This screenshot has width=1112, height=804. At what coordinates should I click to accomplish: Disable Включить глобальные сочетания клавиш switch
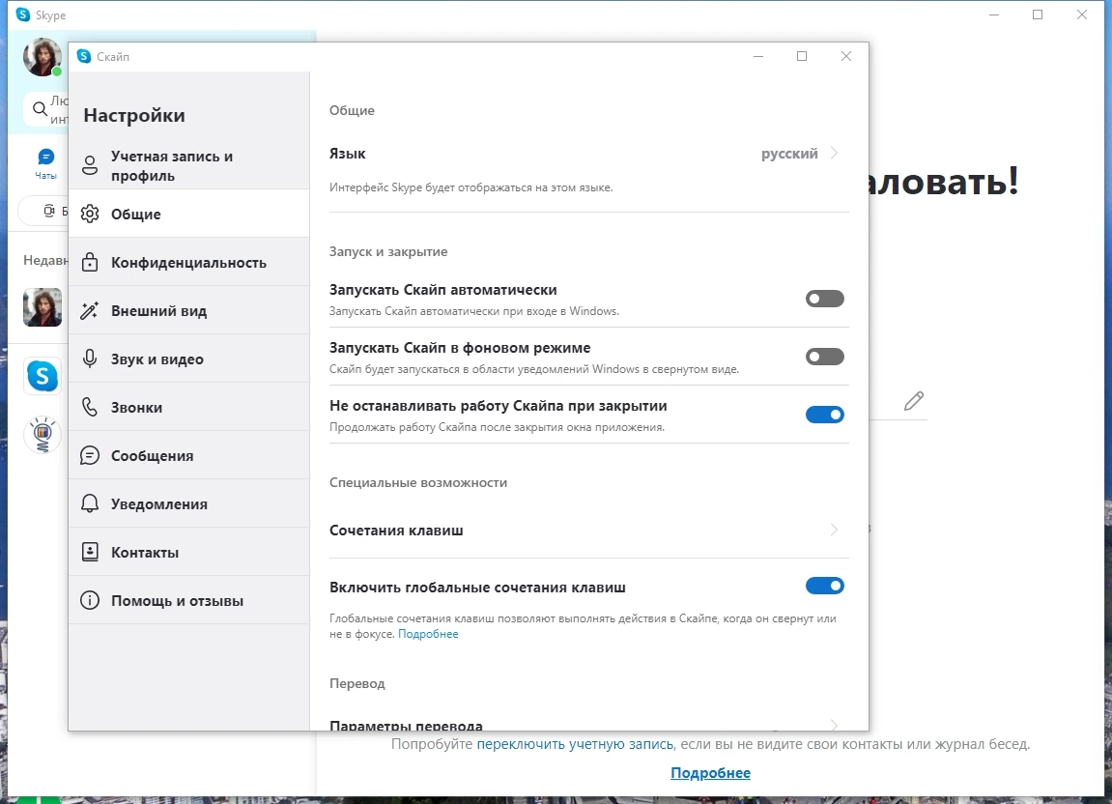(825, 586)
